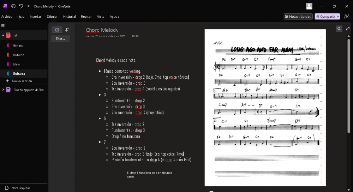Viewport: 353px width, 192px height.
Task: Click the Undo icon in title bar
Action: pos(21,6)
